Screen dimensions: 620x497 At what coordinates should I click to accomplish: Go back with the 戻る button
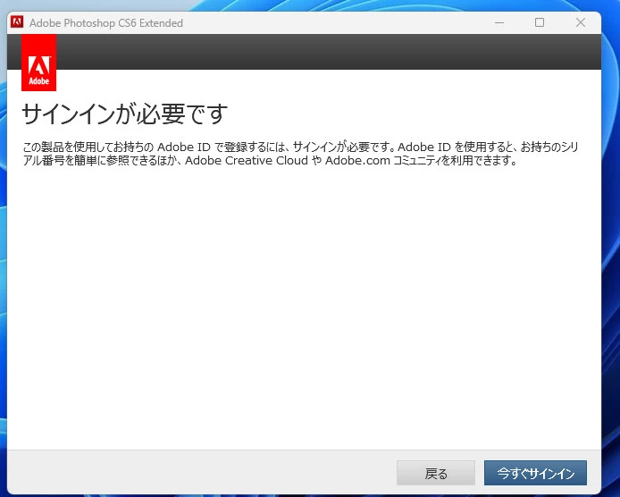(436, 473)
